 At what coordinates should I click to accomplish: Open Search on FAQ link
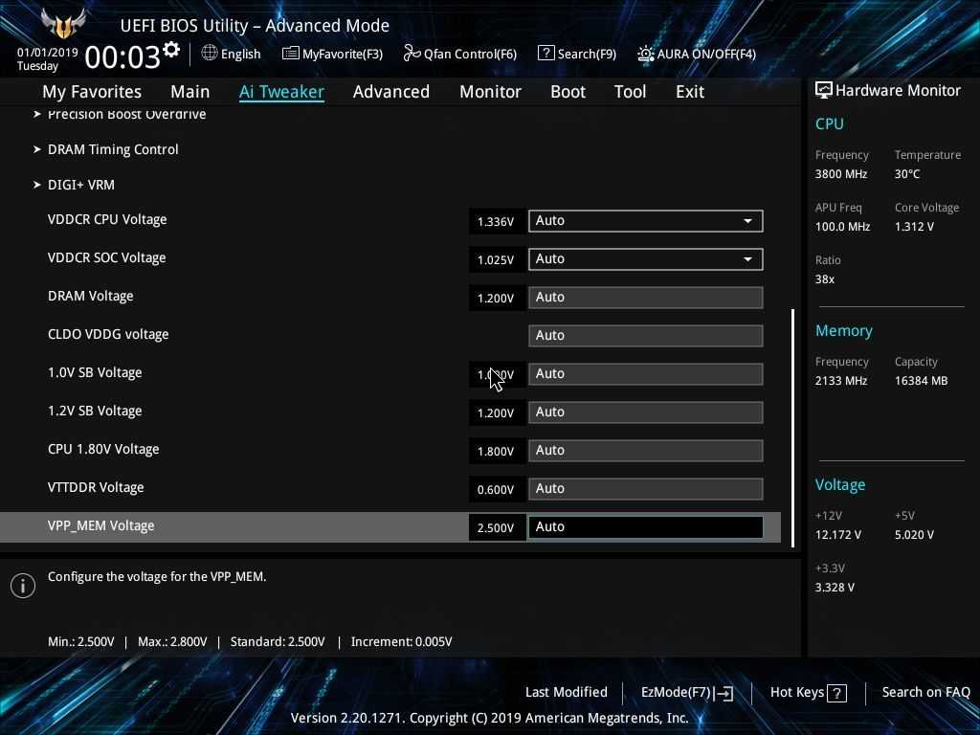925,692
